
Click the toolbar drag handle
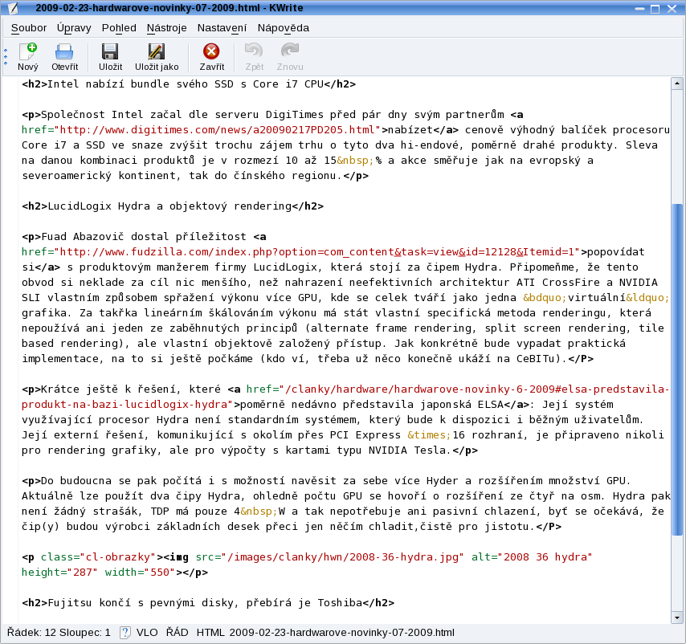click(6, 57)
